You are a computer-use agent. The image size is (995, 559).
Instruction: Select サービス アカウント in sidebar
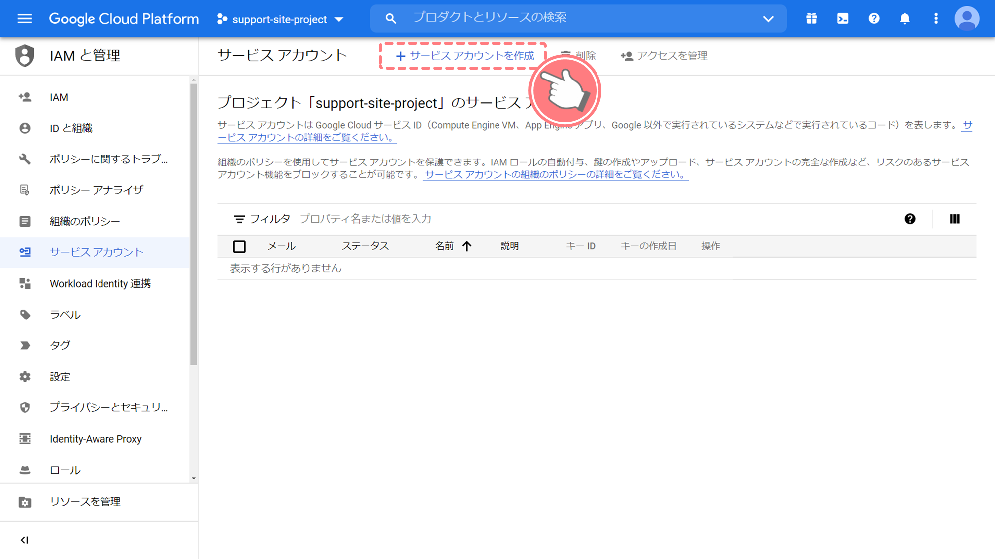[x=95, y=252]
